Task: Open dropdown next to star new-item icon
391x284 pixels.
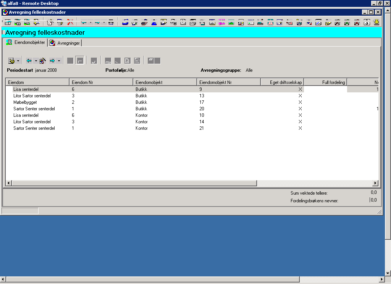Action: click(18, 61)
